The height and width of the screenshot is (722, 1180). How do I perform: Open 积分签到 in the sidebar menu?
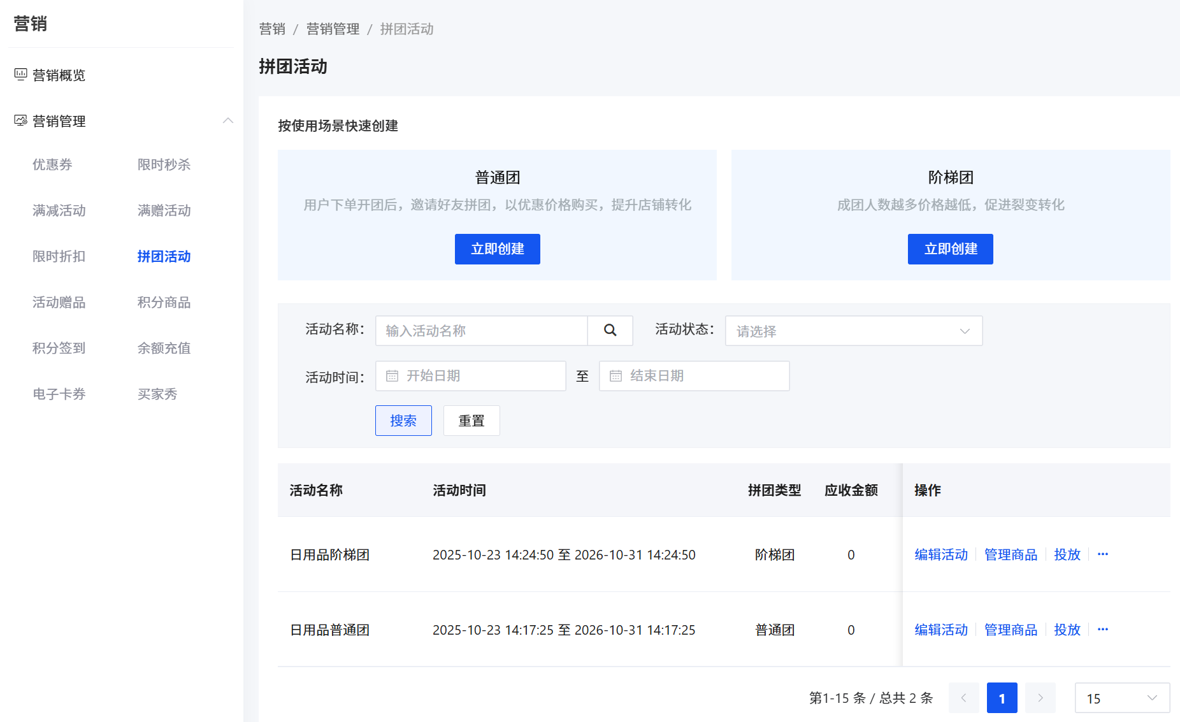[x=59, y=348]
